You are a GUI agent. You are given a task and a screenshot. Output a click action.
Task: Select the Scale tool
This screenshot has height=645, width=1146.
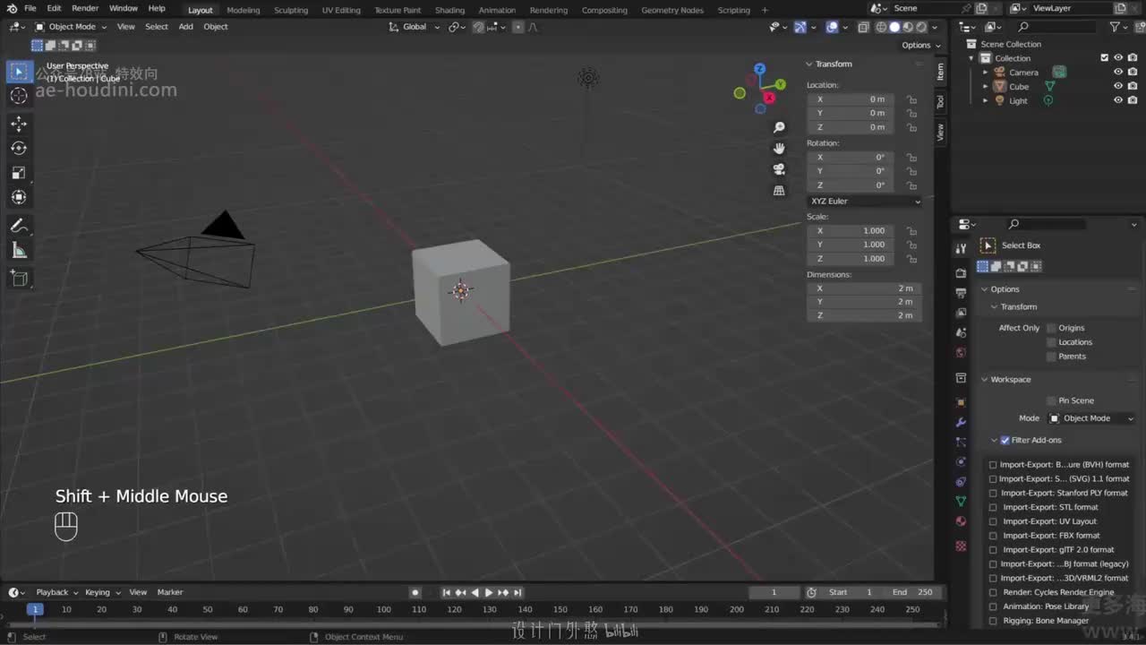point(19,173)
